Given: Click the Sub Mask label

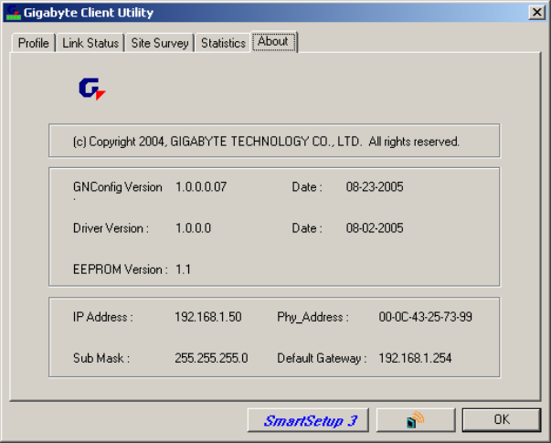Looking at the screenshot, I should (101, 358).
